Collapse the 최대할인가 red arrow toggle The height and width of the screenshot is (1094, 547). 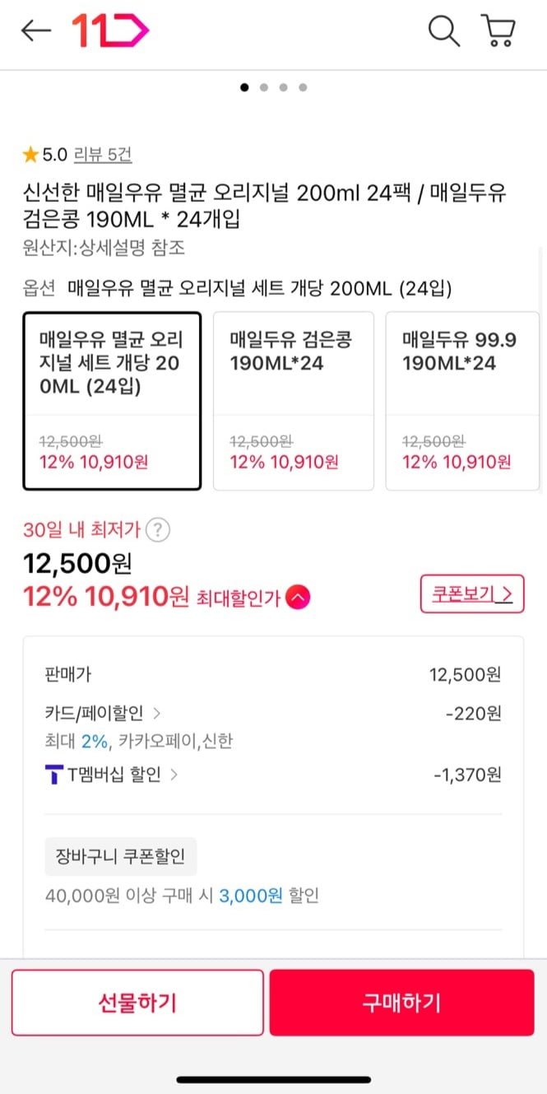point(298,598)
